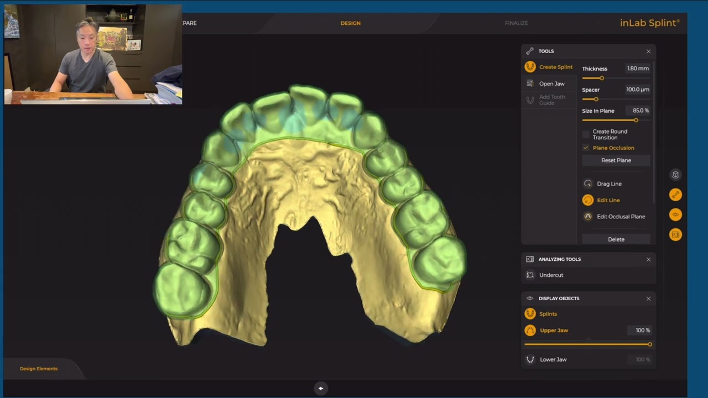Click the Tools panel vertical scrollbar
Image resolution: width=708 pixels, height=398 pixels.
pos(653,133)
